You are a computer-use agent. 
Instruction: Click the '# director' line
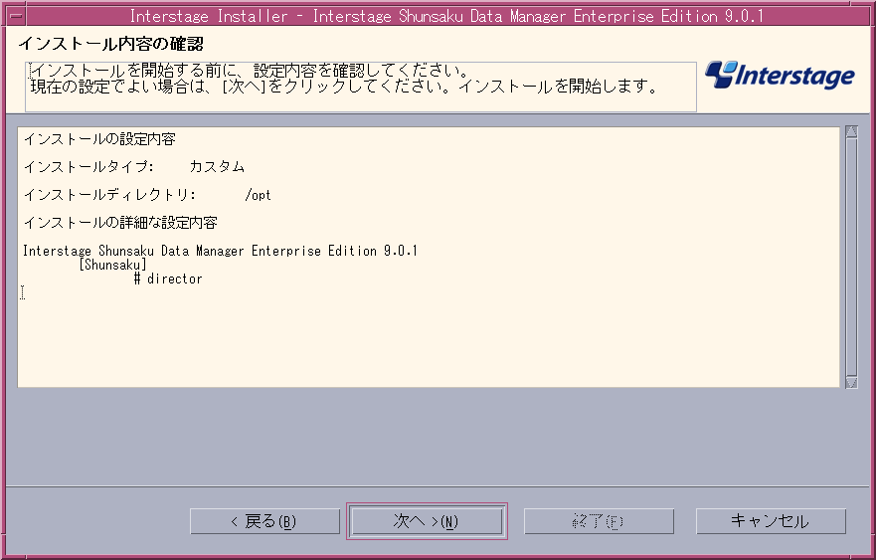tap(168, 279)
